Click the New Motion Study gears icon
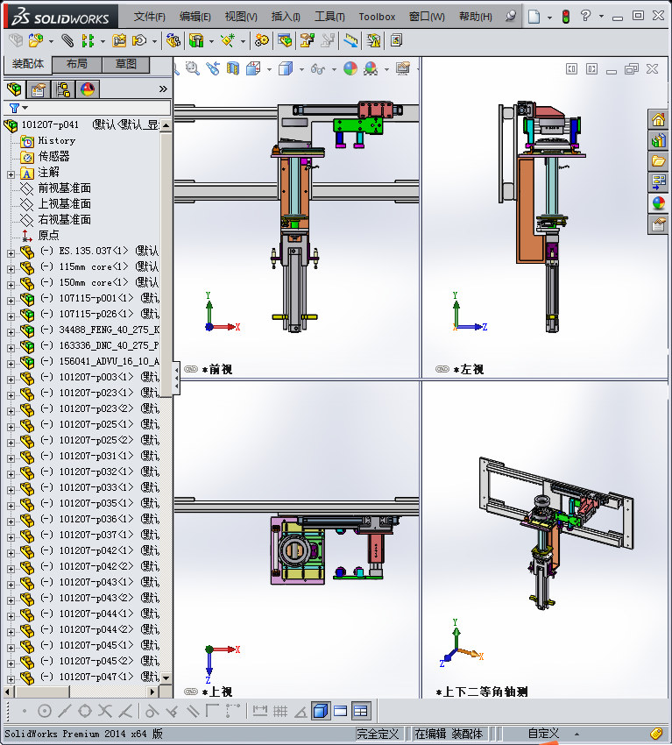Screen dimensions: 672x745 pyautogui.click(x=261, y=41)
